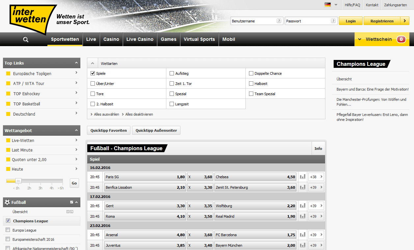Image resolution: width=414 pixels, height=250 pixels.
Task: Bet on Chelsea at odds 4,50
Action: (256, 177)
